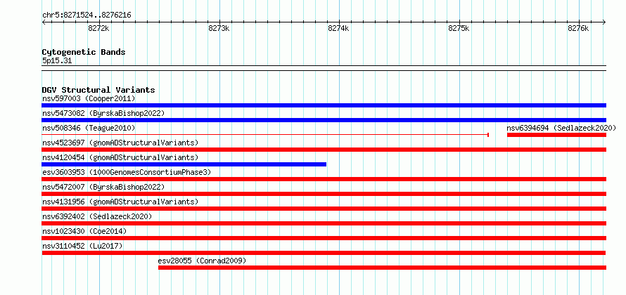Click the Cytogenetic Bands track title
The height and width of the screenshot is (295, 626).
pyautogui.click(x=84, y=52)
